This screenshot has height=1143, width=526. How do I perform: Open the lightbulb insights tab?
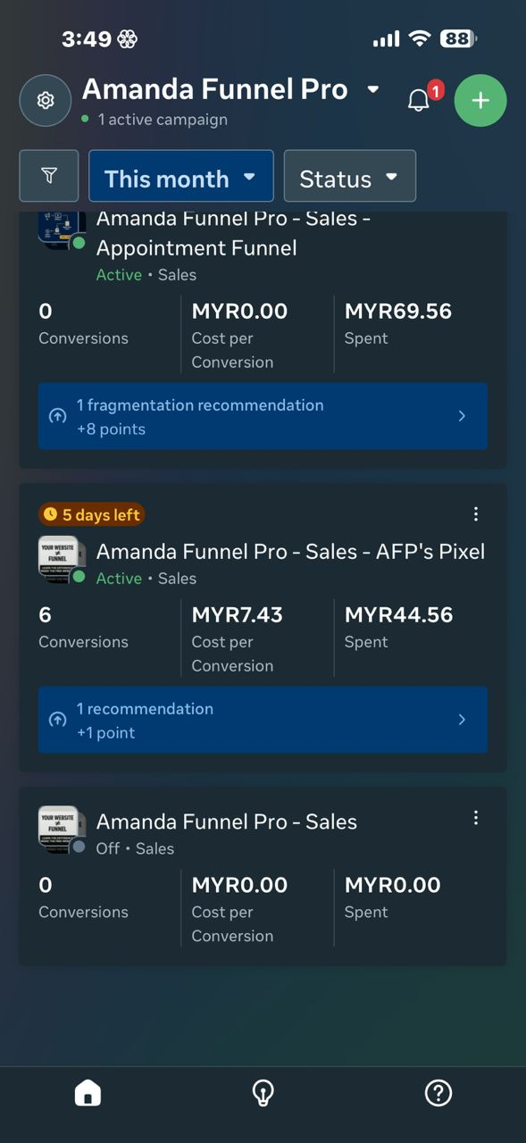263,1092
